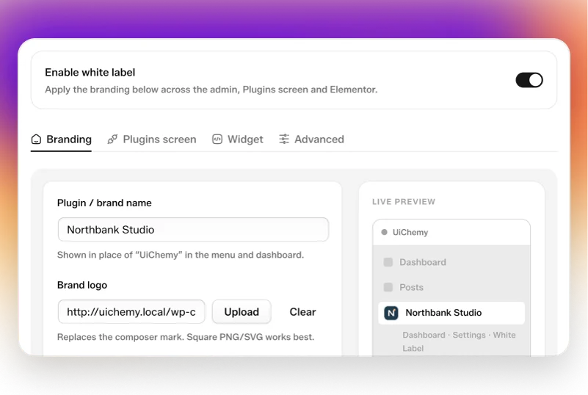Switch to the Plugins screen tab
Screen dimensions: 588x395
(x=151, y=139)
